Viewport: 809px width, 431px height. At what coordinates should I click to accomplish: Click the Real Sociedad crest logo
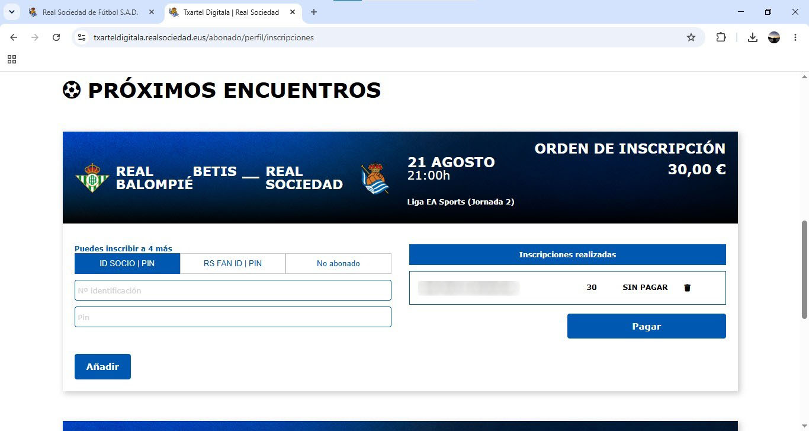375,178
